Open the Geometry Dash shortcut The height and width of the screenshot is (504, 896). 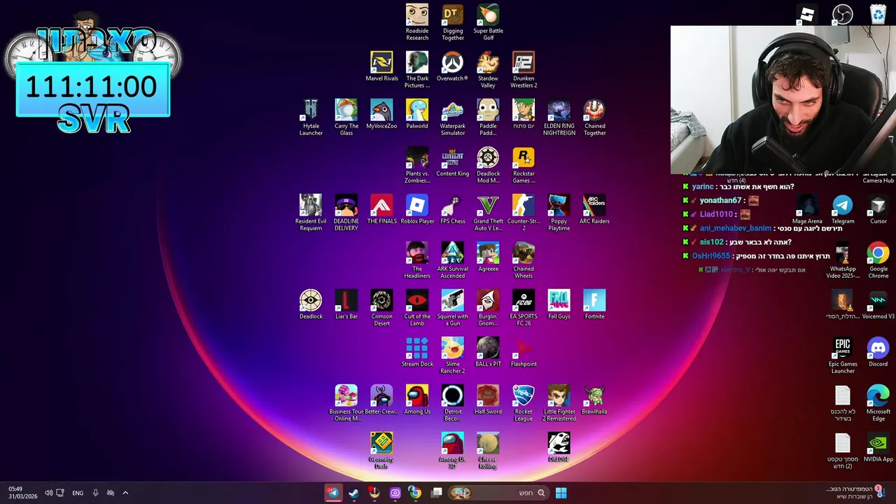(x=381, y=451)
